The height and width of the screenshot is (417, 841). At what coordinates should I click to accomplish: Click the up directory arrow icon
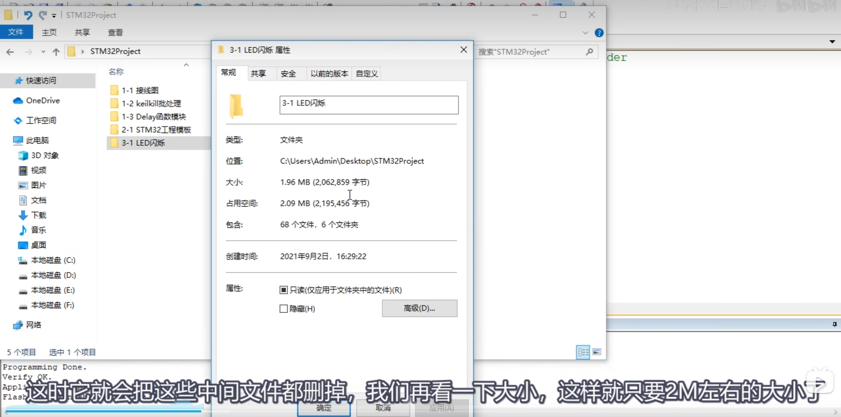click(56, 52)
